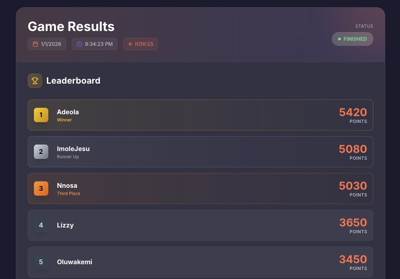Expand Adeola's winner entry
400x279 pixels.
click(201, 115)
